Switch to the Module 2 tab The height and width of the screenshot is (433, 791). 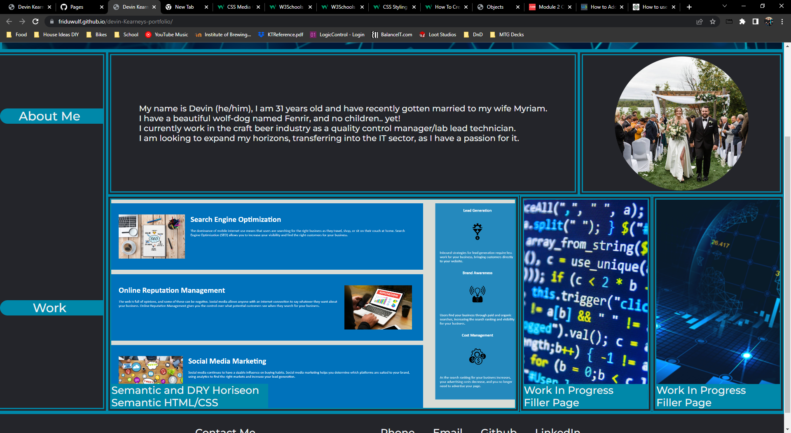[x=550, y=7]
